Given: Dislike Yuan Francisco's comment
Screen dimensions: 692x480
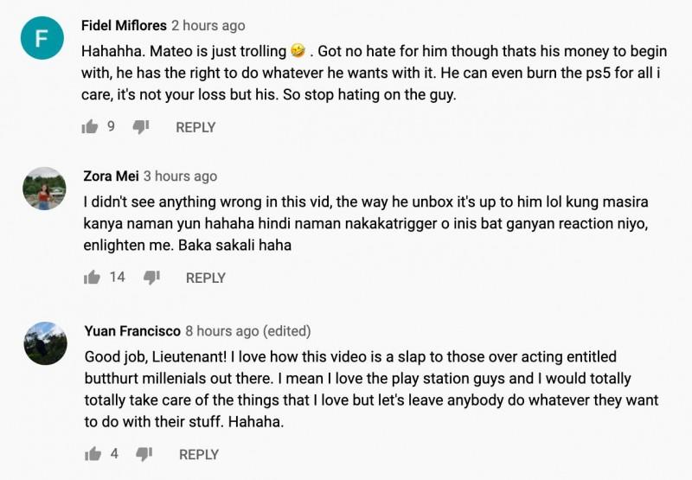Looking at the screenshot, I should (144, 454).
